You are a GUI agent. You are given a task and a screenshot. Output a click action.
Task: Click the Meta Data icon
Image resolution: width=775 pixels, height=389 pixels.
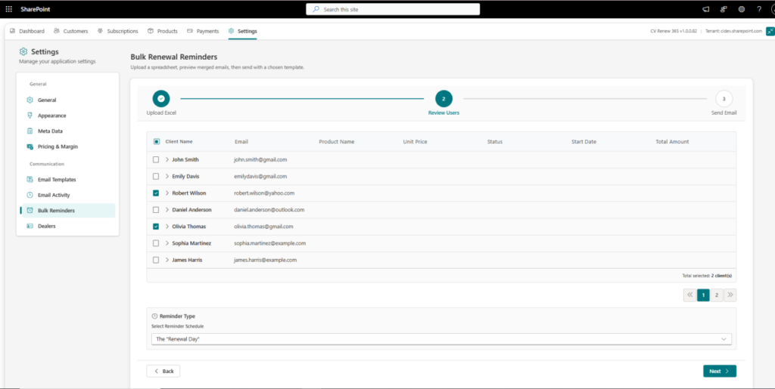[30, 131]
